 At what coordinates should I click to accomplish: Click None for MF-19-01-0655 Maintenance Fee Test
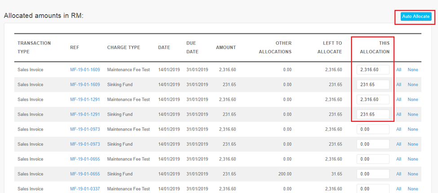tap(412, 159)
